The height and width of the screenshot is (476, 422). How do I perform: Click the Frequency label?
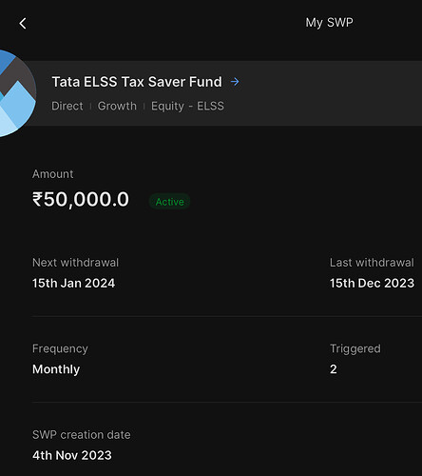point(60,348)
